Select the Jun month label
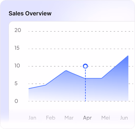The image size is (135, 129). 124,118
